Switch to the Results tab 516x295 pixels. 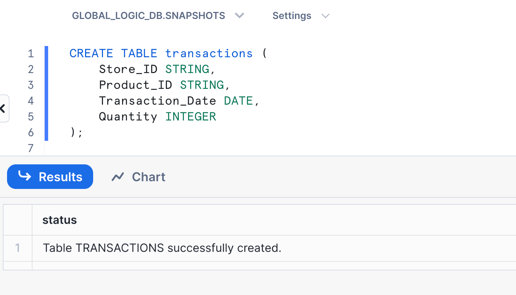click(50, 177)
